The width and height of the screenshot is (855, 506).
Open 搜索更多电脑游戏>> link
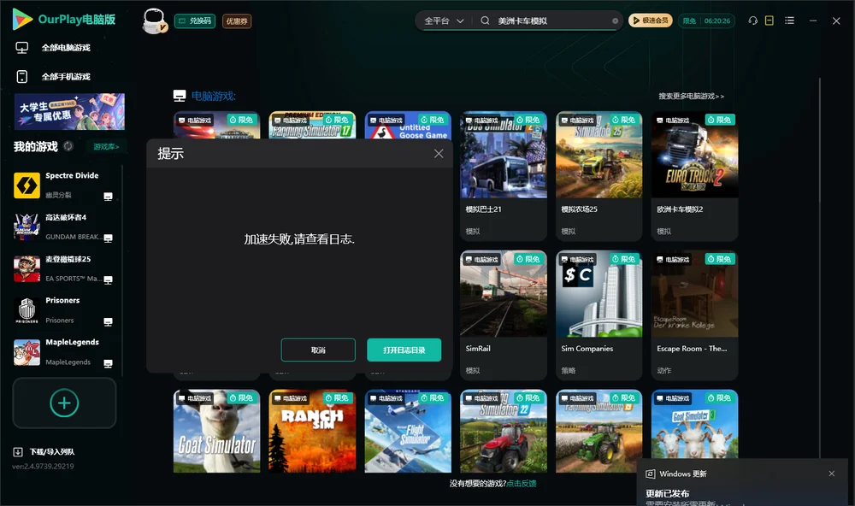pyautogui.click(x=692, y=96)
